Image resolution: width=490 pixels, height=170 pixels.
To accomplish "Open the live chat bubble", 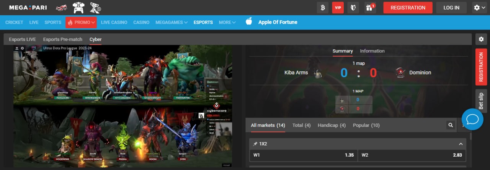I will [473, 120].
